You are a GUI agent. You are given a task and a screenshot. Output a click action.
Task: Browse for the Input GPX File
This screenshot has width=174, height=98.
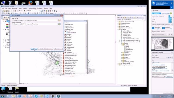pyautogui.click(x=60, y=20)
